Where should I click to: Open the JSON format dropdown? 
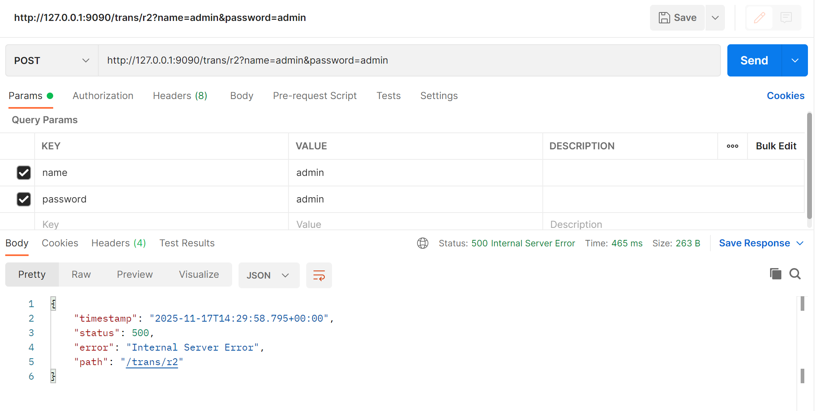click(269, 275)
